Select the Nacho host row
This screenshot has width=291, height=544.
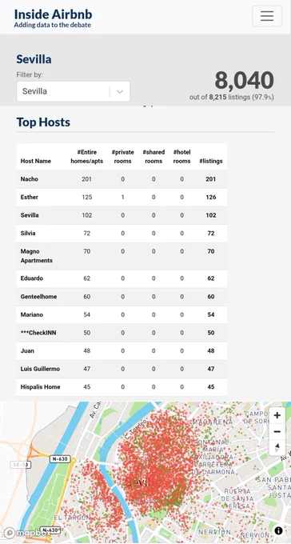(122, 179)
